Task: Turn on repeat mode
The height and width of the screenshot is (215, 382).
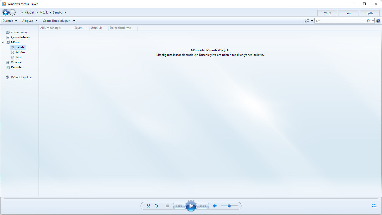Action: [156, 206]
